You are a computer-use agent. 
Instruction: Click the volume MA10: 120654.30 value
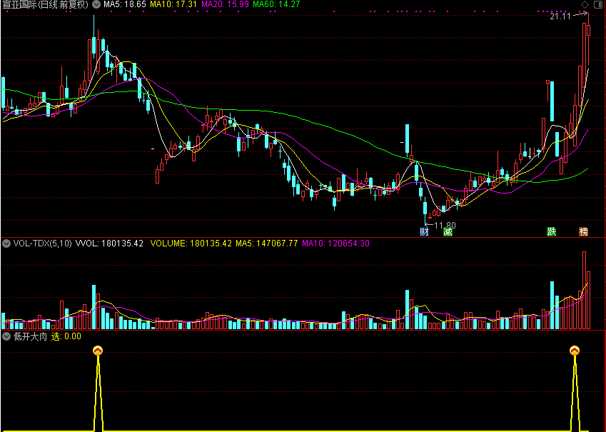336,243
